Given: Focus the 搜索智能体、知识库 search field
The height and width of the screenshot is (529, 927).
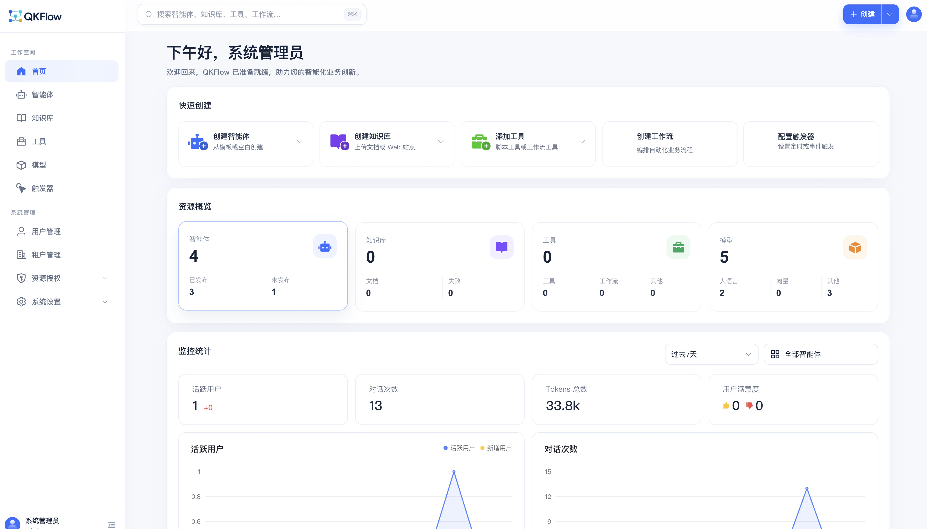Looking at the screenshot, I should (x=252, y=14).
